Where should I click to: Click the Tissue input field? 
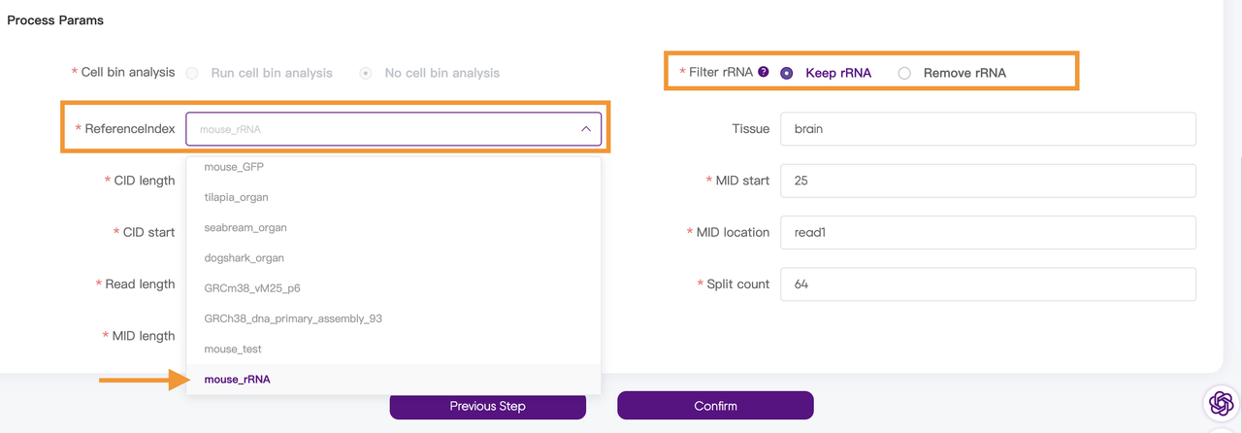tap(988, 129)
